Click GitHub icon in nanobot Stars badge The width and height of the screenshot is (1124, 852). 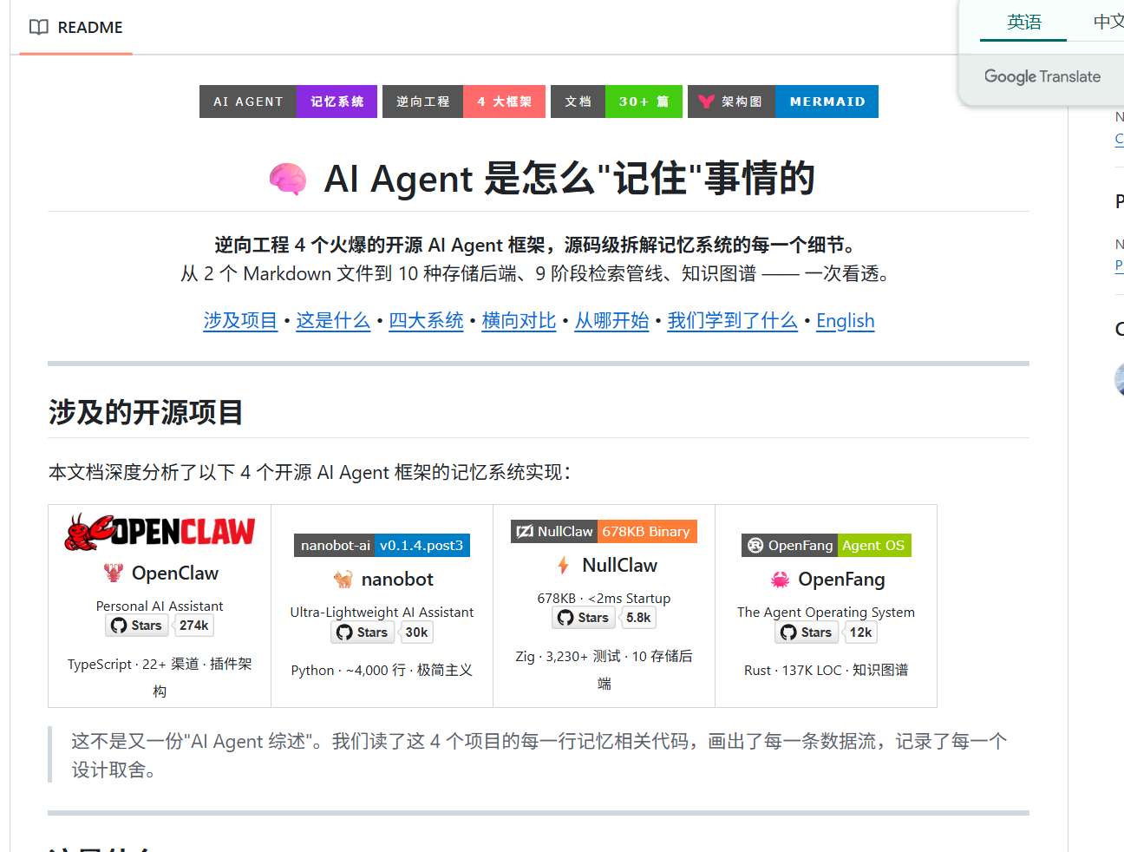pos(344,632)
